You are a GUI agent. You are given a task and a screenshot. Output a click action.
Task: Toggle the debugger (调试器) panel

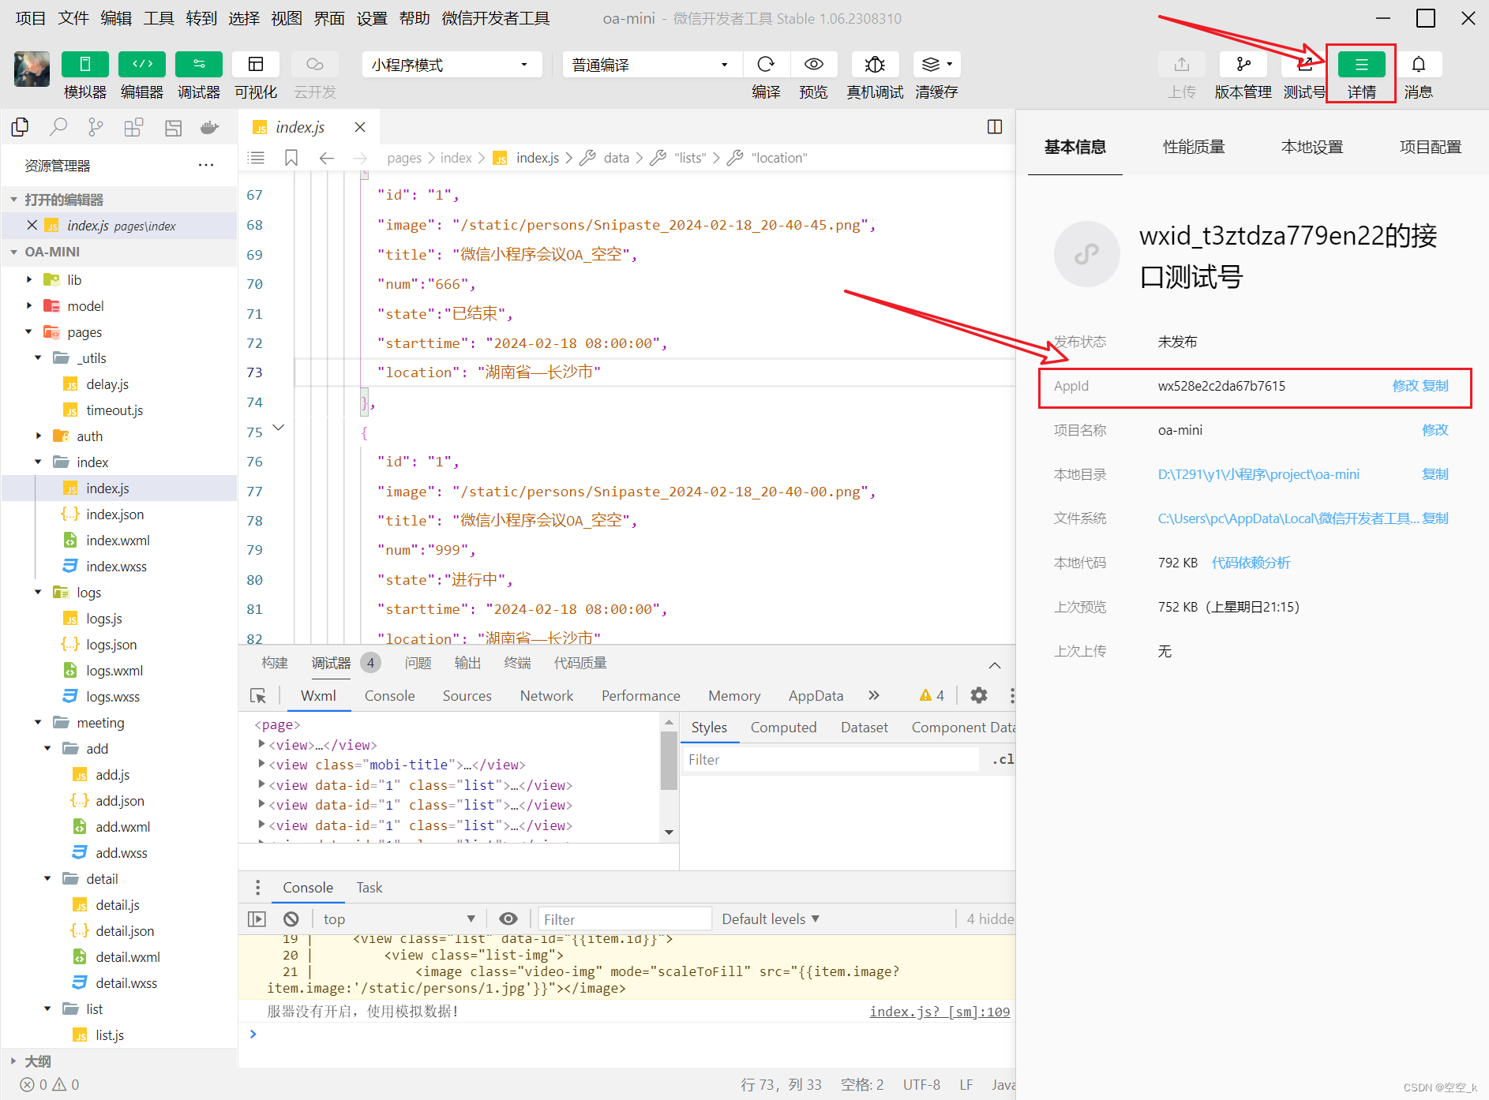(199, 65)
